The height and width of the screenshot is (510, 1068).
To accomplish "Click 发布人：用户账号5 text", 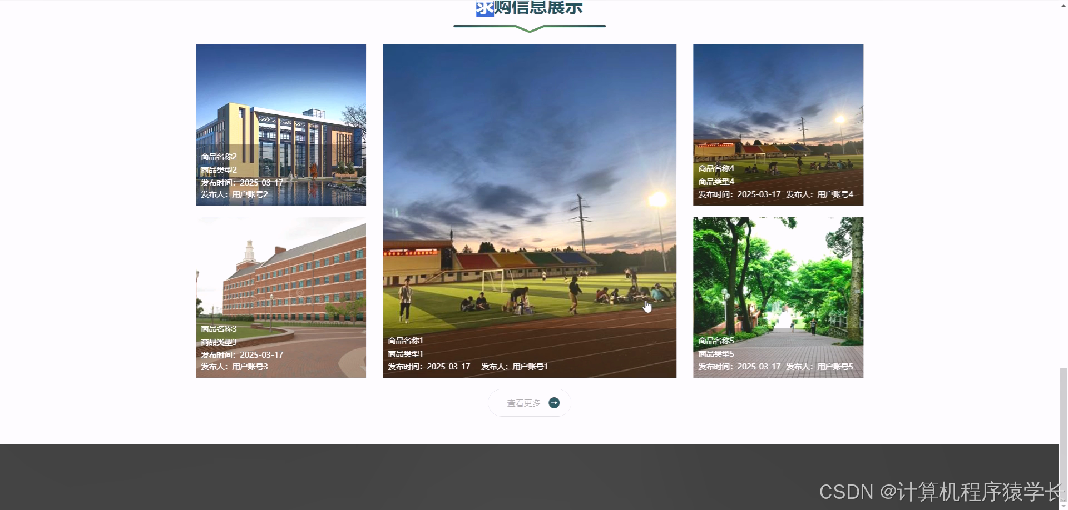I will pyautogui.click(x=819, y=367).
